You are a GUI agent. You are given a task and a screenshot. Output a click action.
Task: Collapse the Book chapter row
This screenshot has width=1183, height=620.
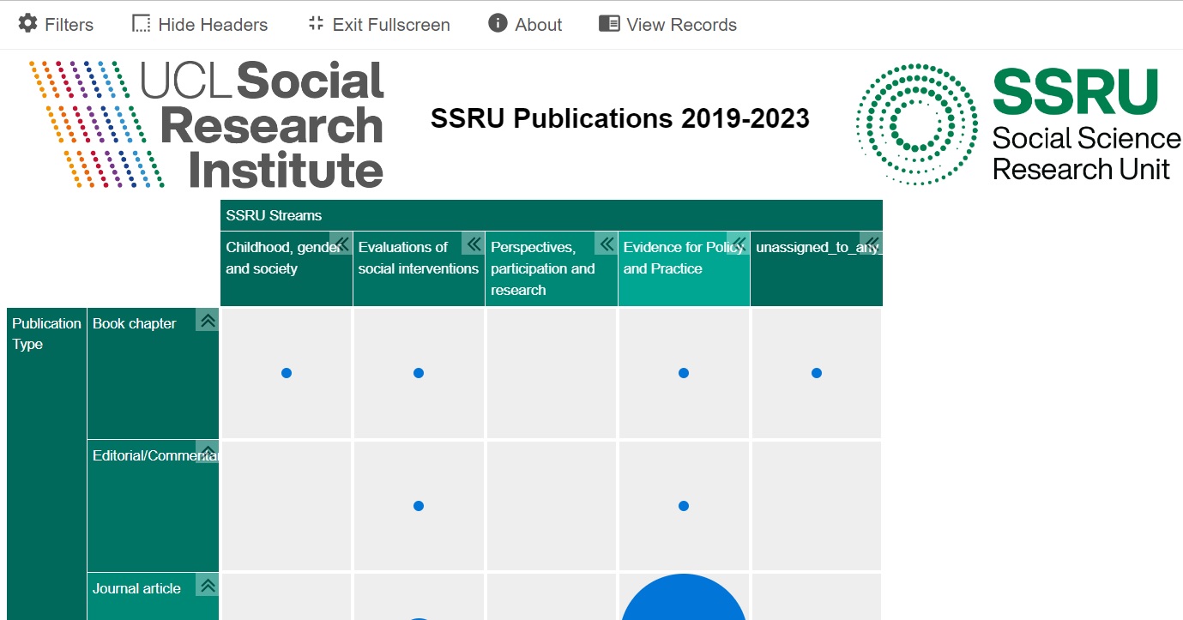[207, 321]
